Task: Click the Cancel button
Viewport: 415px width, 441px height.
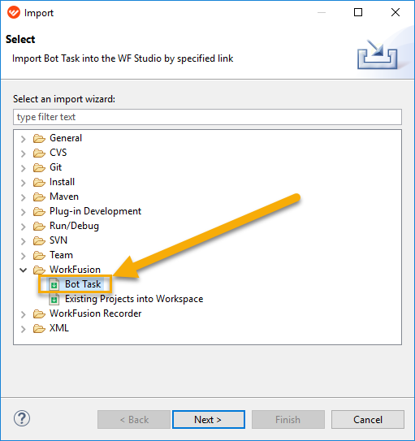Action: (368, 419)
